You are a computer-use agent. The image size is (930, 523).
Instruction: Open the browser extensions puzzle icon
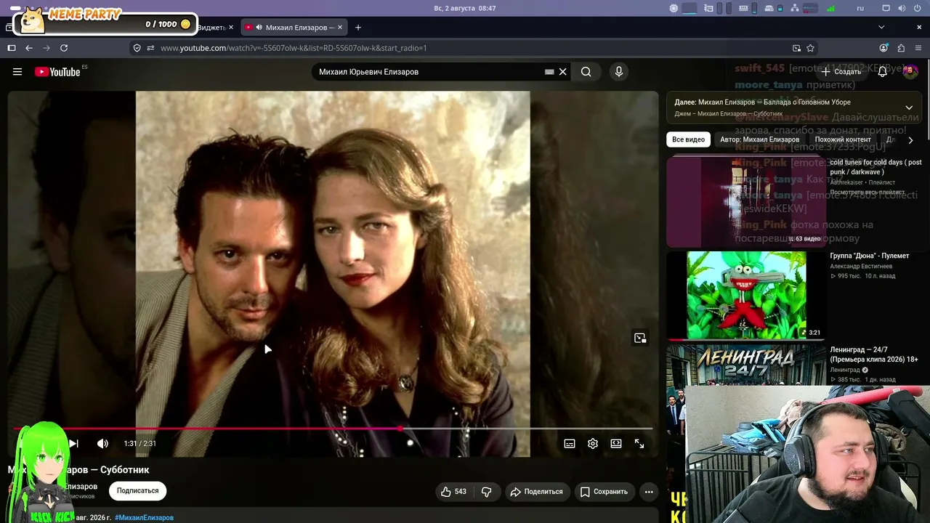[901, 48]
